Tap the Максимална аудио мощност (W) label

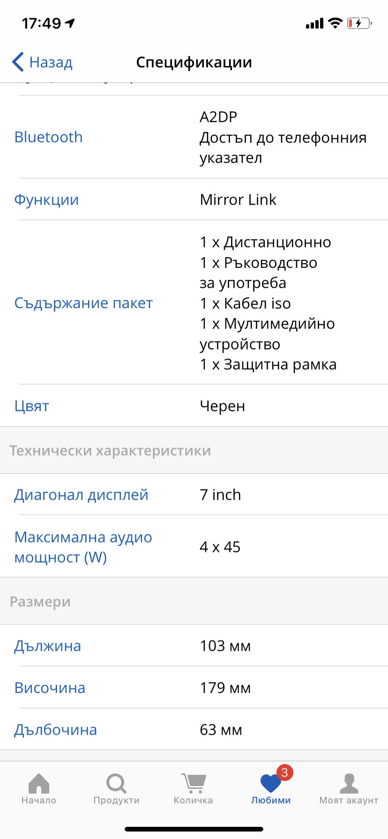click(x=83, y=547)
